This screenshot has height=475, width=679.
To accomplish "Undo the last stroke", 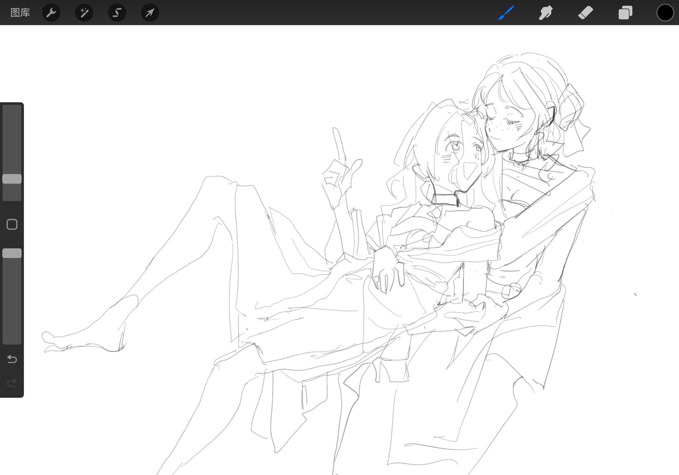I will [12, 359].
